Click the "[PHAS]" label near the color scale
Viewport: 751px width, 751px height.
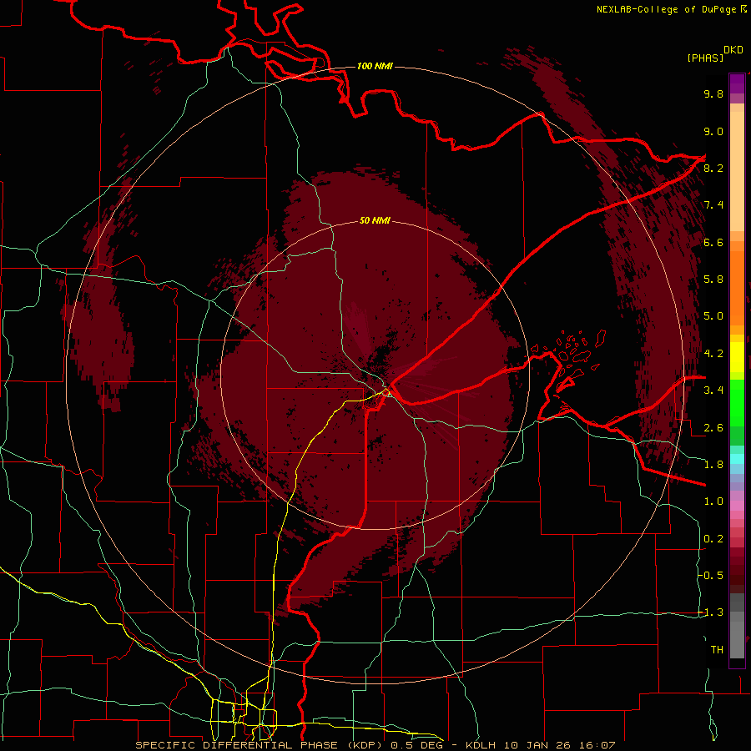point(705,58)
